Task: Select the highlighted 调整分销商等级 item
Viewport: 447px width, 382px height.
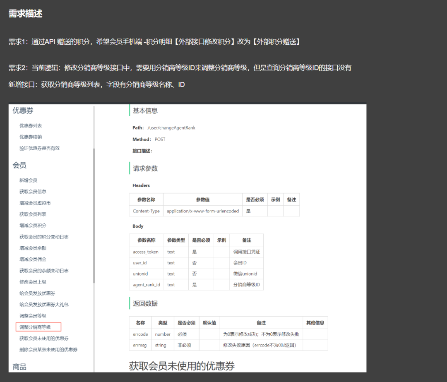Action: [38, 327]
